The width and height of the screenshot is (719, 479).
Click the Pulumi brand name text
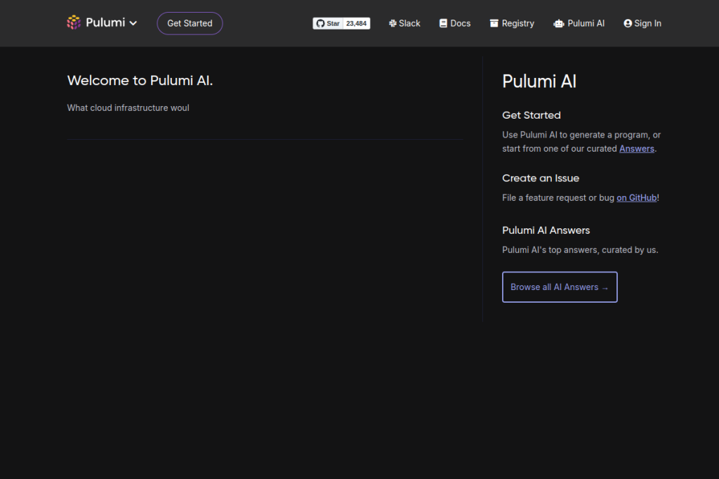click(x=105, y=22)
